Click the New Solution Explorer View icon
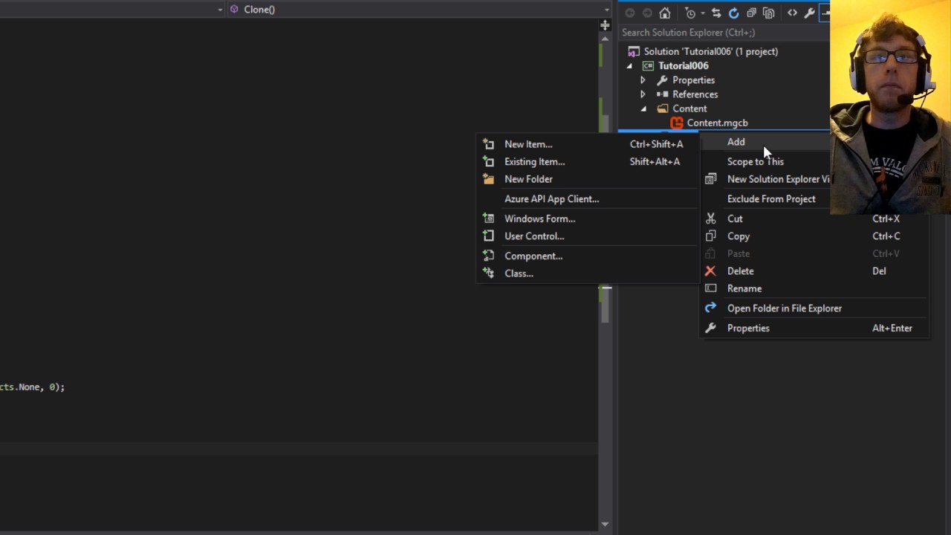The width and height of the screenshot is (951, 535). 710,179
